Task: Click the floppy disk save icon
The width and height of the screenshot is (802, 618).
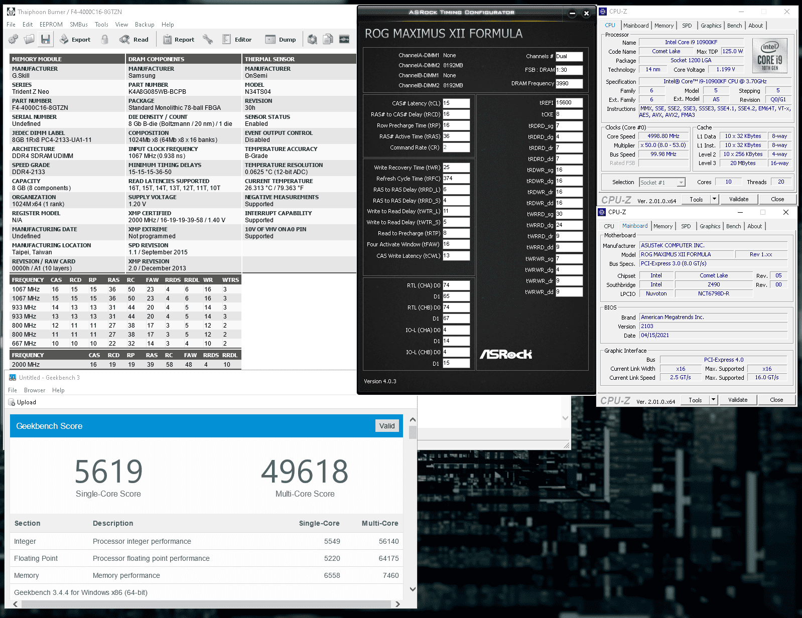Action: pos(45,39)
